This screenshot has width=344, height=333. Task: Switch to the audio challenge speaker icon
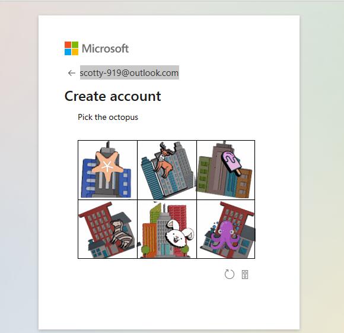[x=245, y=275]
